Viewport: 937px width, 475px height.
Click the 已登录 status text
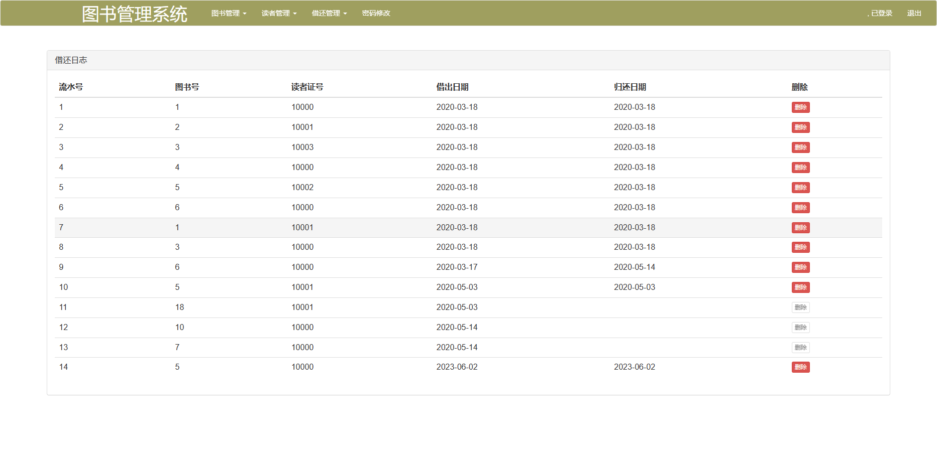click(x=881, y=13)
